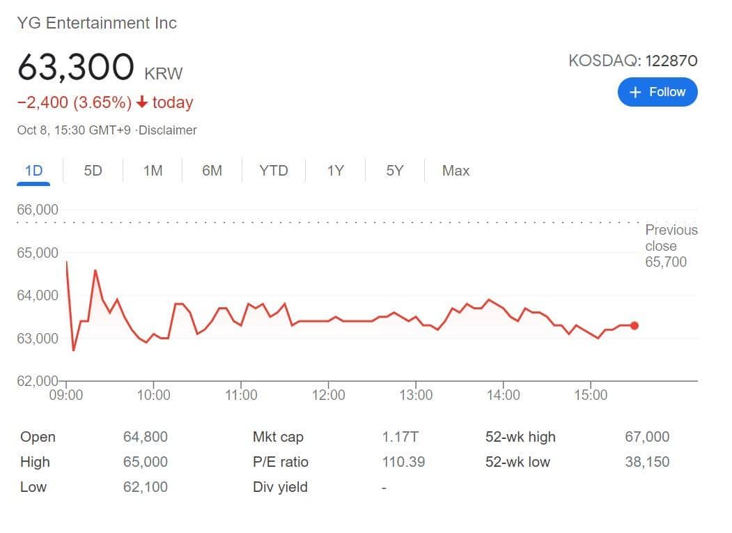Open the 1M chart range
This screenshot has height=533, width=732.
153,171
